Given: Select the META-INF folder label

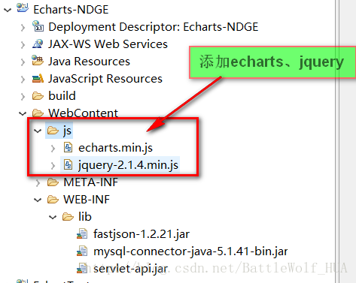Looking at the screenshot, I should click(x=90, y=182).
